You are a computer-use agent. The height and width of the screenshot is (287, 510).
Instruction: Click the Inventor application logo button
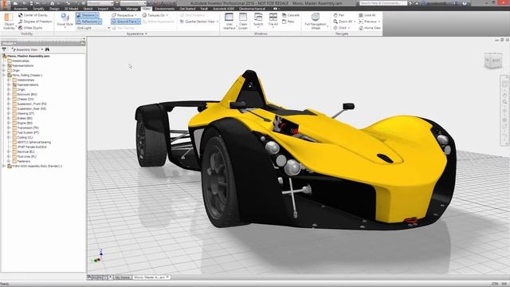click(x=5, y=4)
